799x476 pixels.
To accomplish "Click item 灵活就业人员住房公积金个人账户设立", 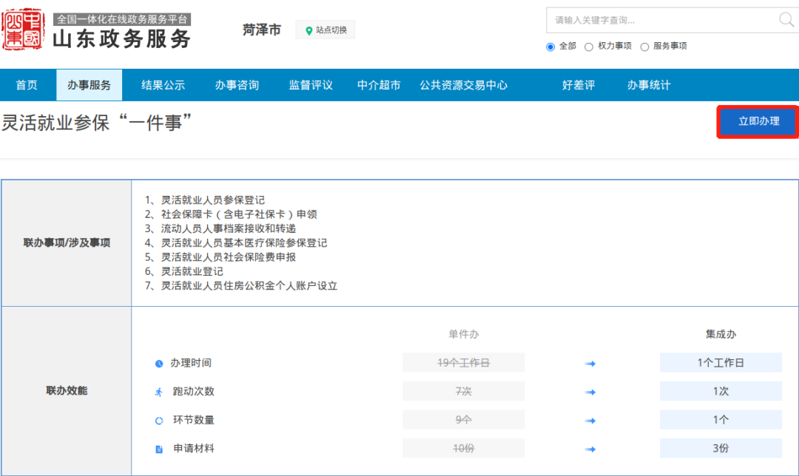I will tap(249, 285).
